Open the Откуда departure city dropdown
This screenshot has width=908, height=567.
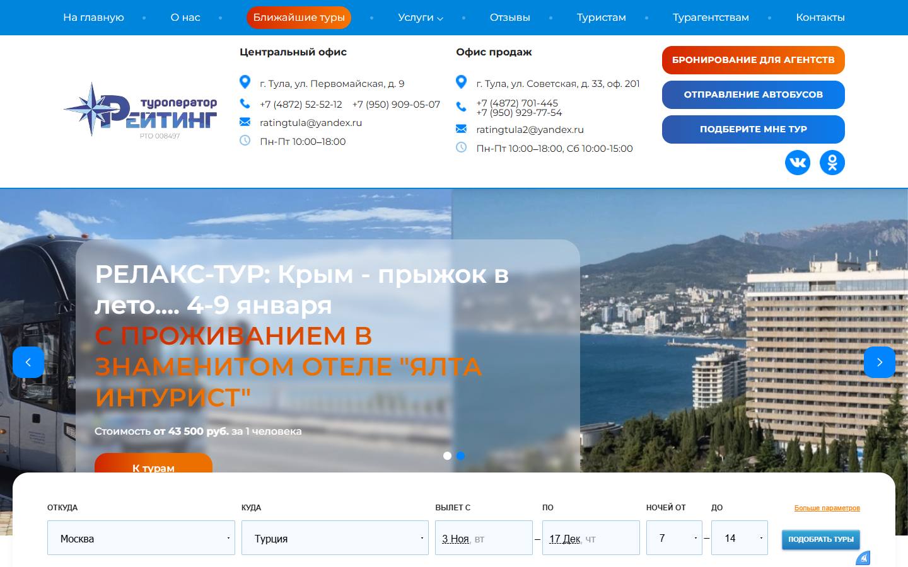[141, 538]
